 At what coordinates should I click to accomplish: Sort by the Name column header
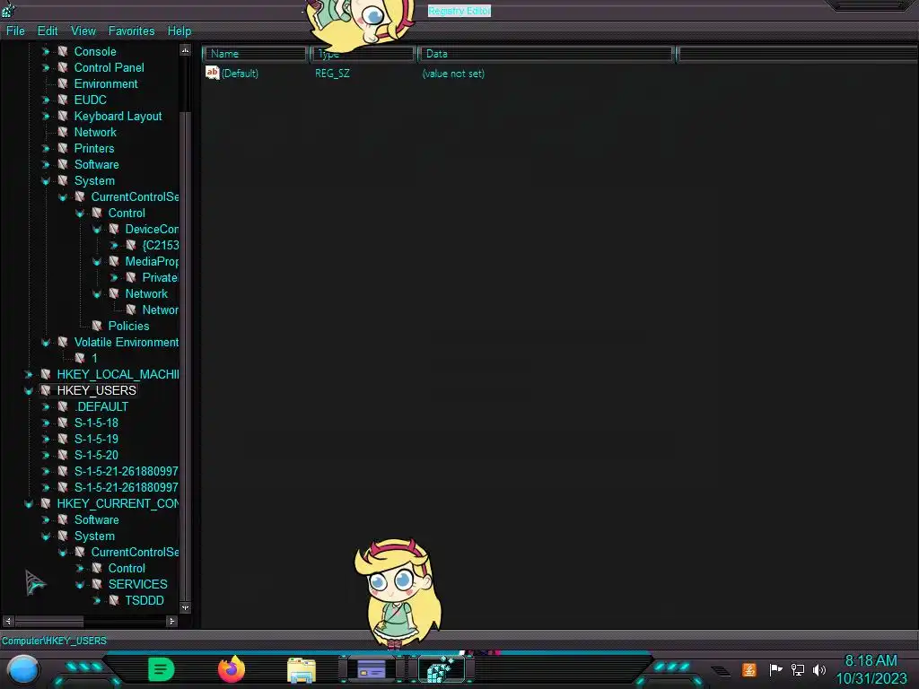pos(256,54)
